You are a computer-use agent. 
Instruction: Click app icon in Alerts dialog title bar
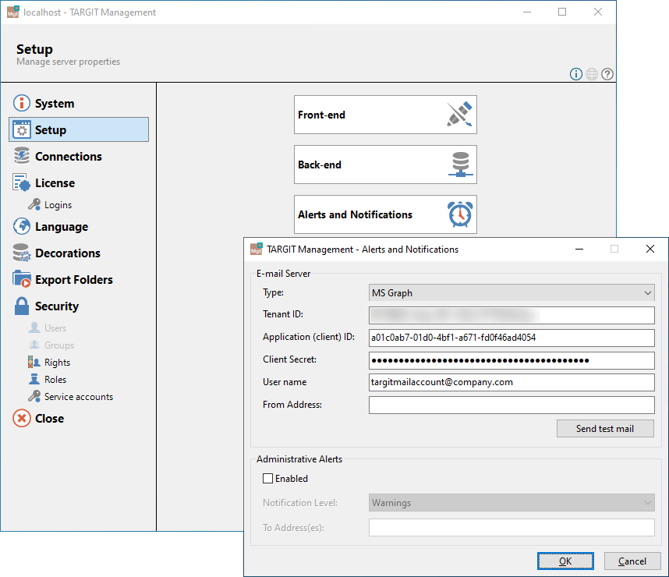point(257,249)
